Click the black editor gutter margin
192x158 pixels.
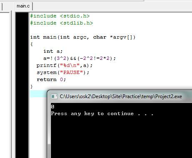click(x=22, y=85)
